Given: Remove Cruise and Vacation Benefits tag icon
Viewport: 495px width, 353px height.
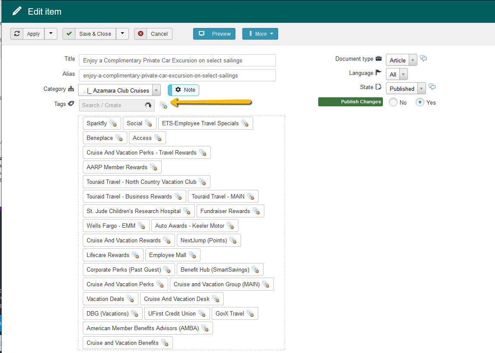Looking at the screenshot, I should click(165, 343).
